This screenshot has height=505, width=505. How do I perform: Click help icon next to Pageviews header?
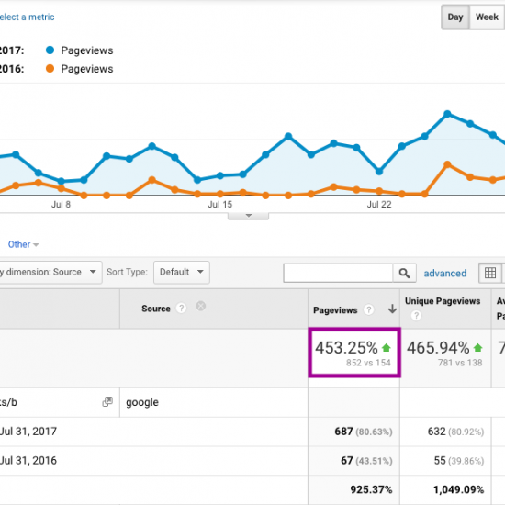pos(368,309)
